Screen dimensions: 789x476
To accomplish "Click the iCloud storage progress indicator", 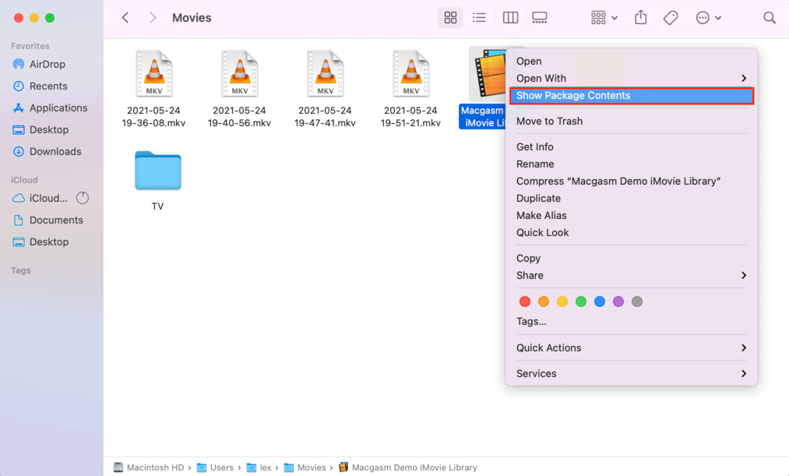I will click(x=83, y=198).
